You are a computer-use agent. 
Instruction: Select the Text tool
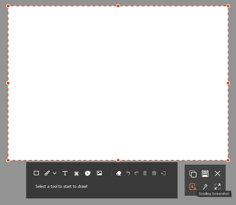(x=65, y=173)
